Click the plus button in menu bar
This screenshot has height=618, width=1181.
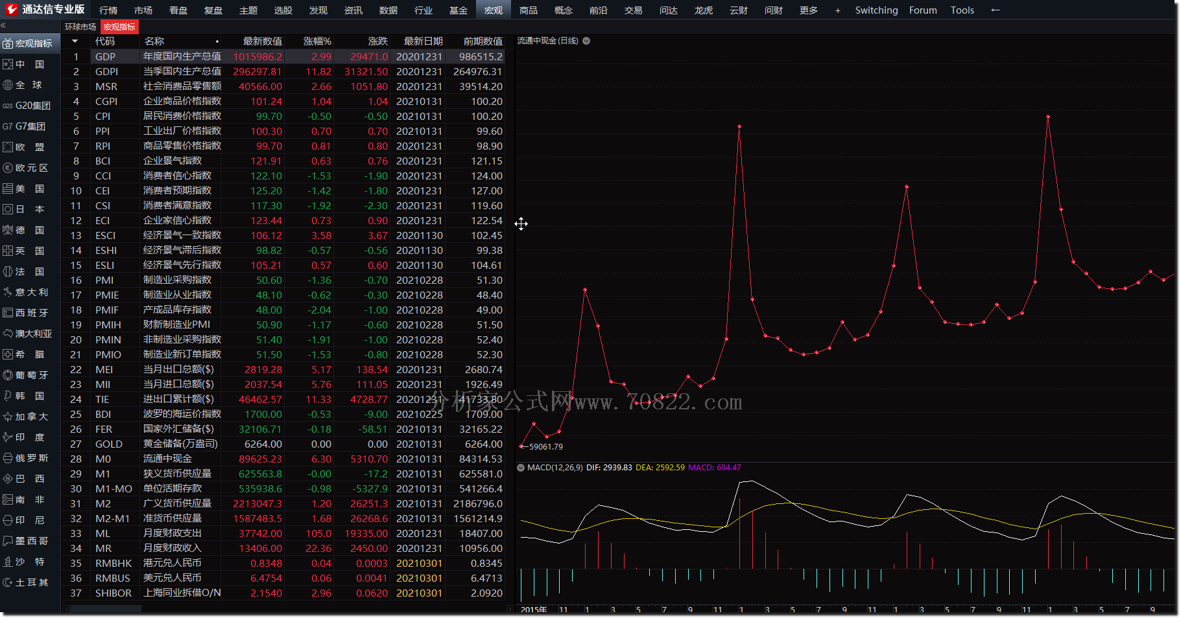(838, 10)
